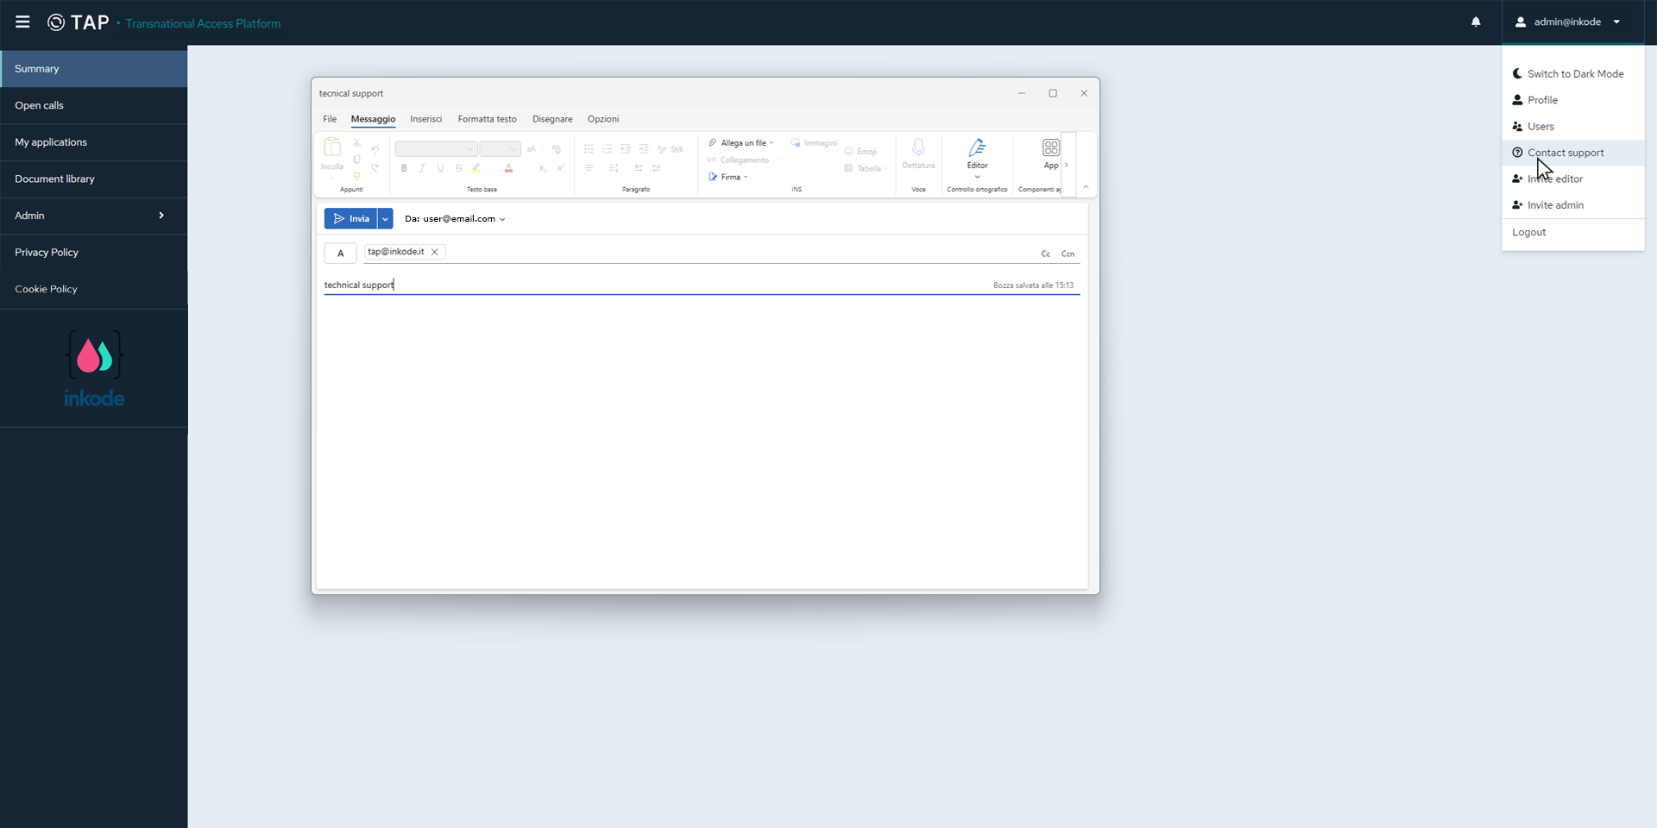Open the hamburger menu in the header
Image resolution: width=1657 pixels, height=828 pixels.
click(x=22, y=22)
